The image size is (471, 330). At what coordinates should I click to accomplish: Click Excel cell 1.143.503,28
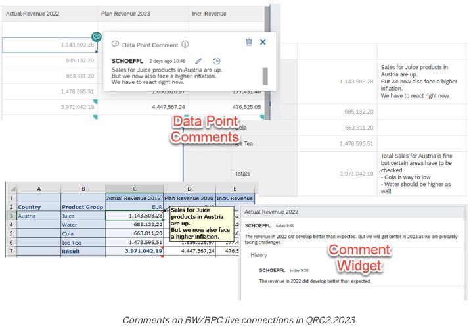pos(134,216)
